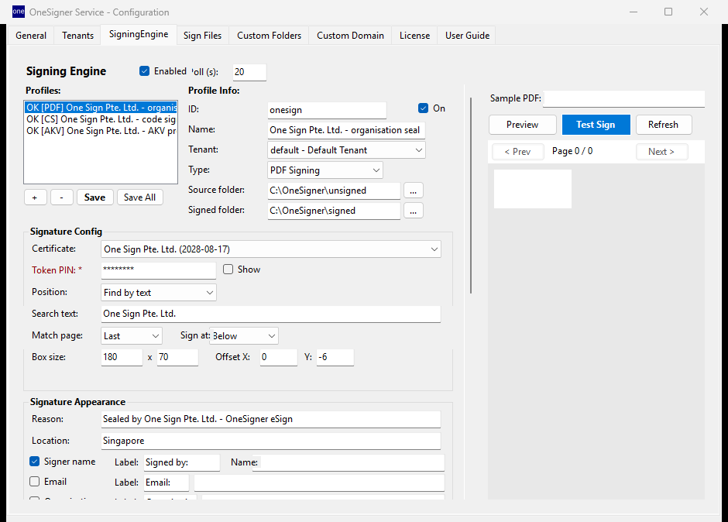This screenshot has width=728, height=522.
Task: Click the Search text field
Action: (271, 314)
